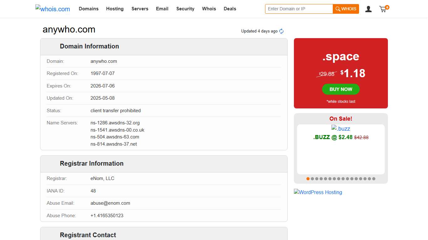This screenshot has width=428, height=240.
Task: Select the second carousel dot
Action: pos(312,179)
